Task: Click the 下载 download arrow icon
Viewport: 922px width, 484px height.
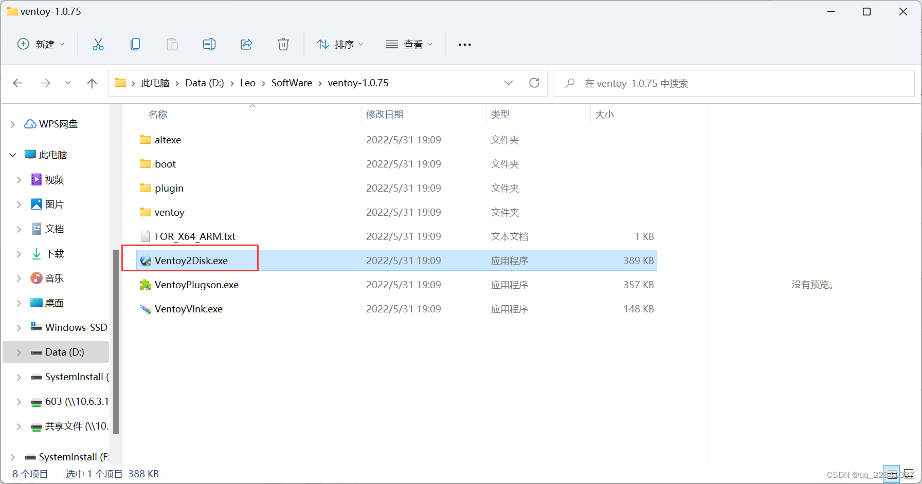Action: point(37,253)
